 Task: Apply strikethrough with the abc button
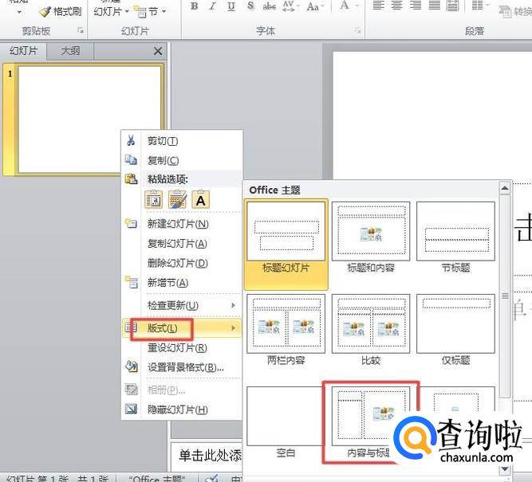(x=269, y=6)
